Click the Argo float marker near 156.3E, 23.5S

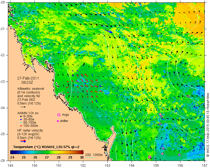coord(188,96)
